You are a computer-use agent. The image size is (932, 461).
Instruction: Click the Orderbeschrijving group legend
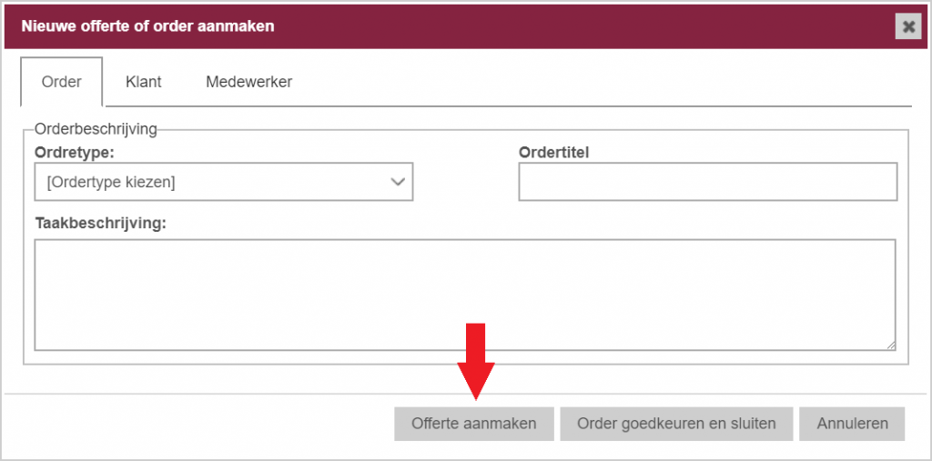tap(96, 128)
